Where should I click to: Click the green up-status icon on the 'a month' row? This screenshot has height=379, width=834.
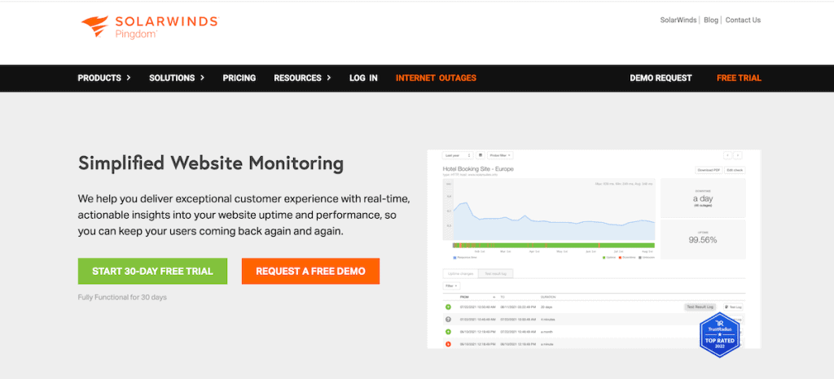(x=448, y=331)
